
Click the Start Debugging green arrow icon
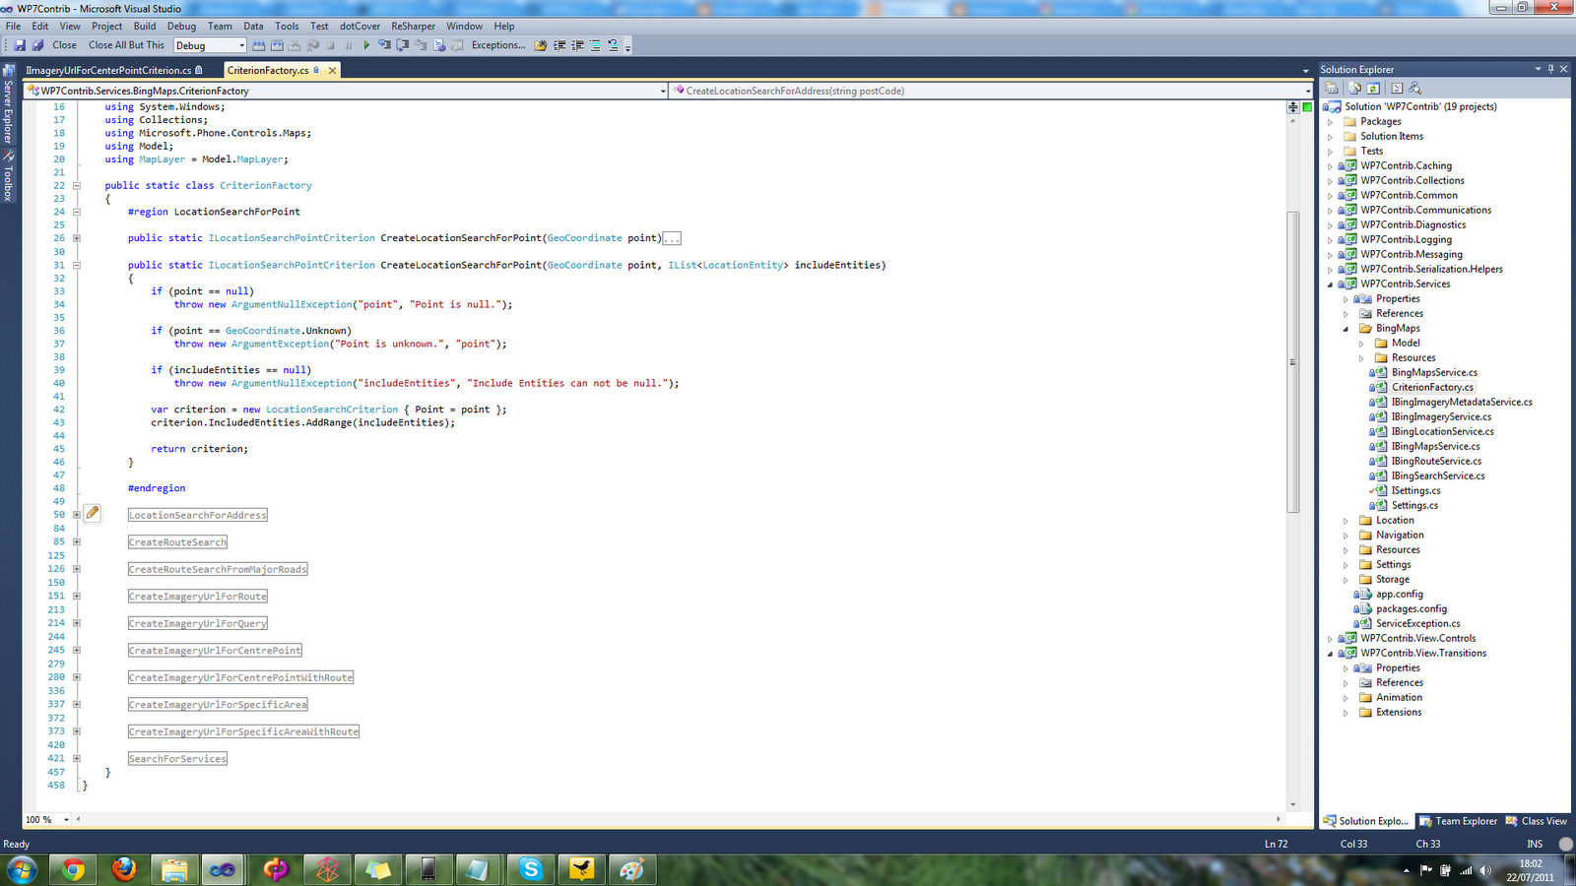(366, 45)
